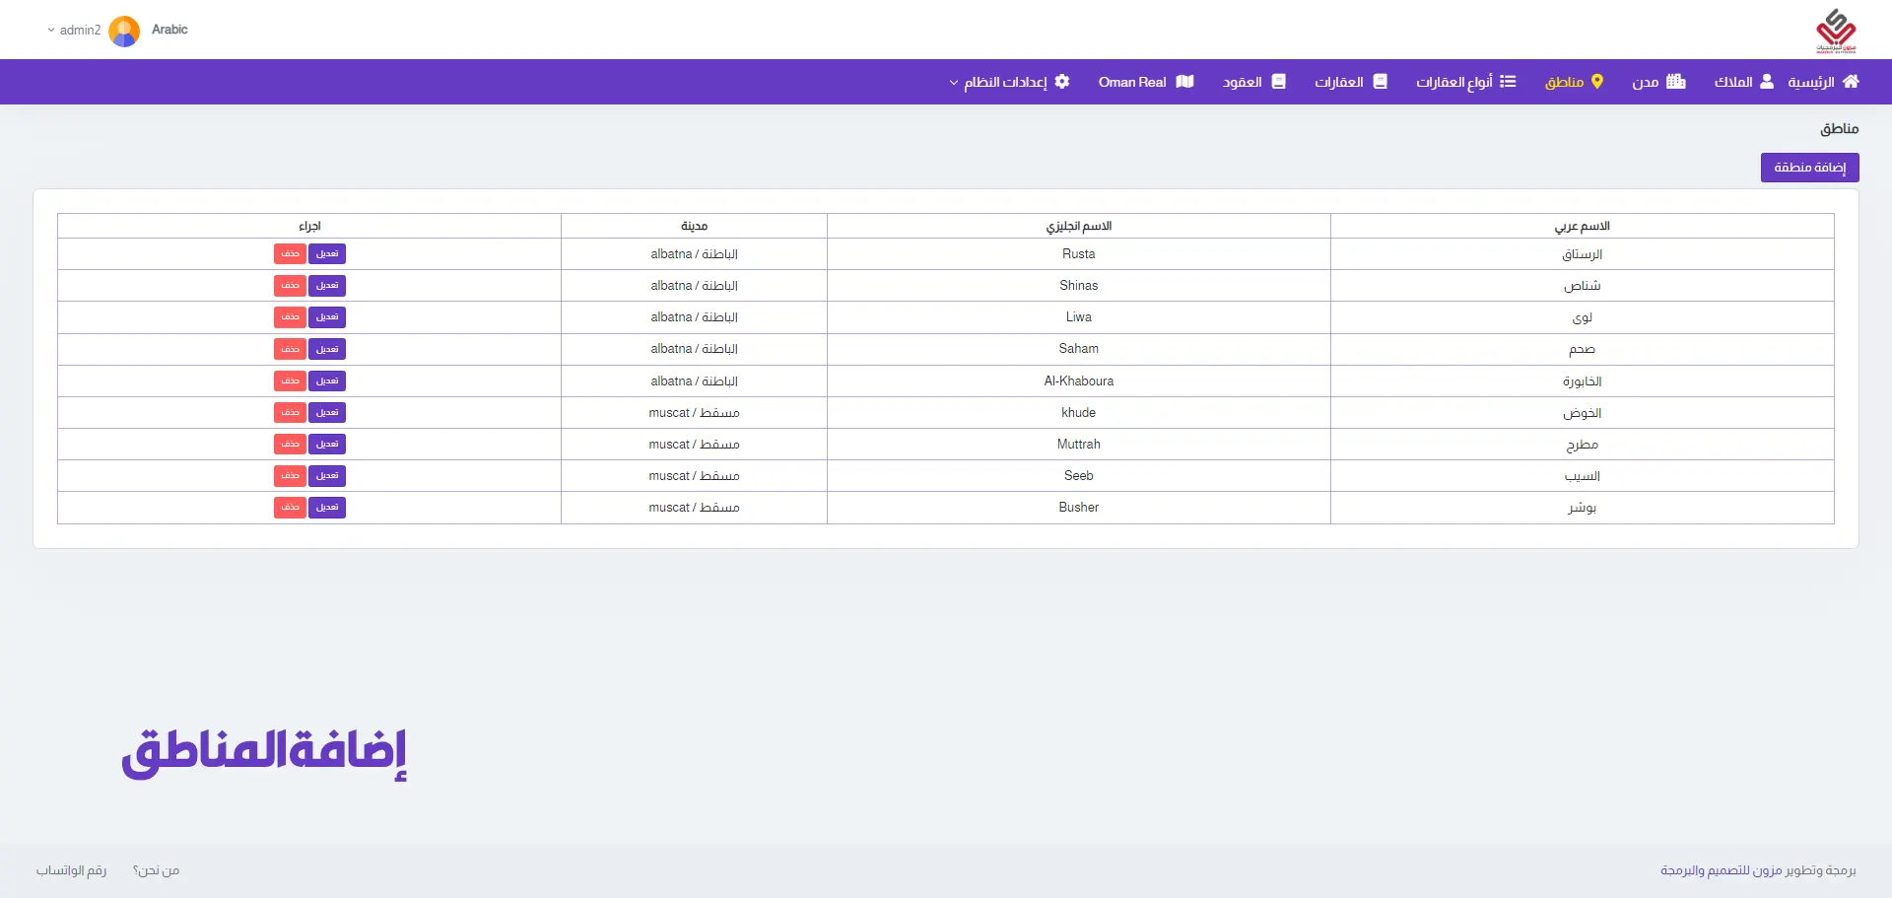Click the company logo at top right
1892x898 pixels.
tap(1835, 31)
